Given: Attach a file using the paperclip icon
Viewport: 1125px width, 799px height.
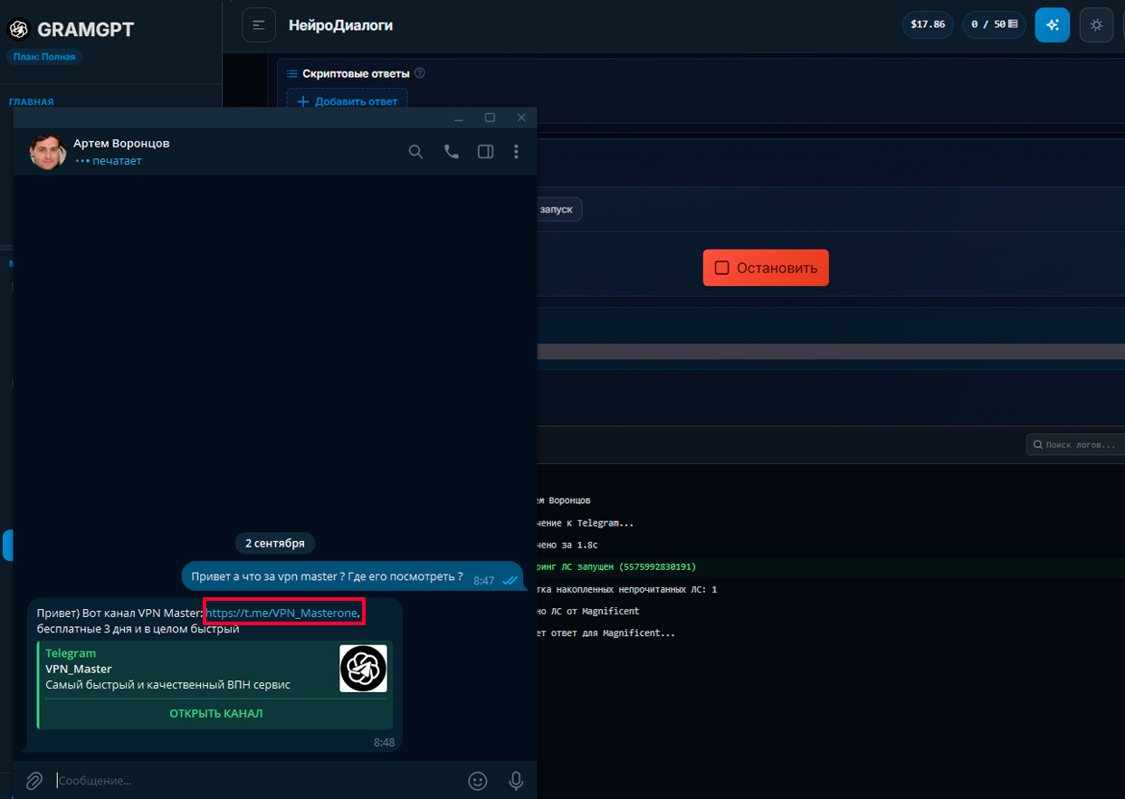Looking at the screenshot, I should tap(33, 780).
